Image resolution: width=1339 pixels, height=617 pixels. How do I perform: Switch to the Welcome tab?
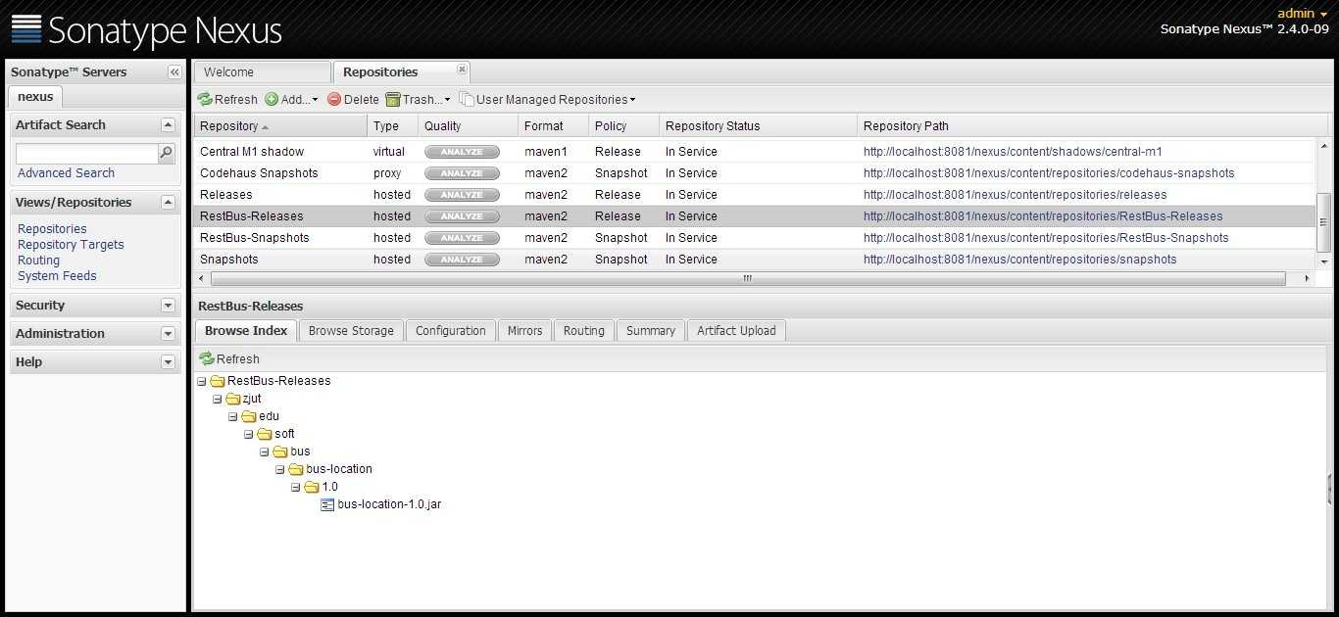[262, 72]
